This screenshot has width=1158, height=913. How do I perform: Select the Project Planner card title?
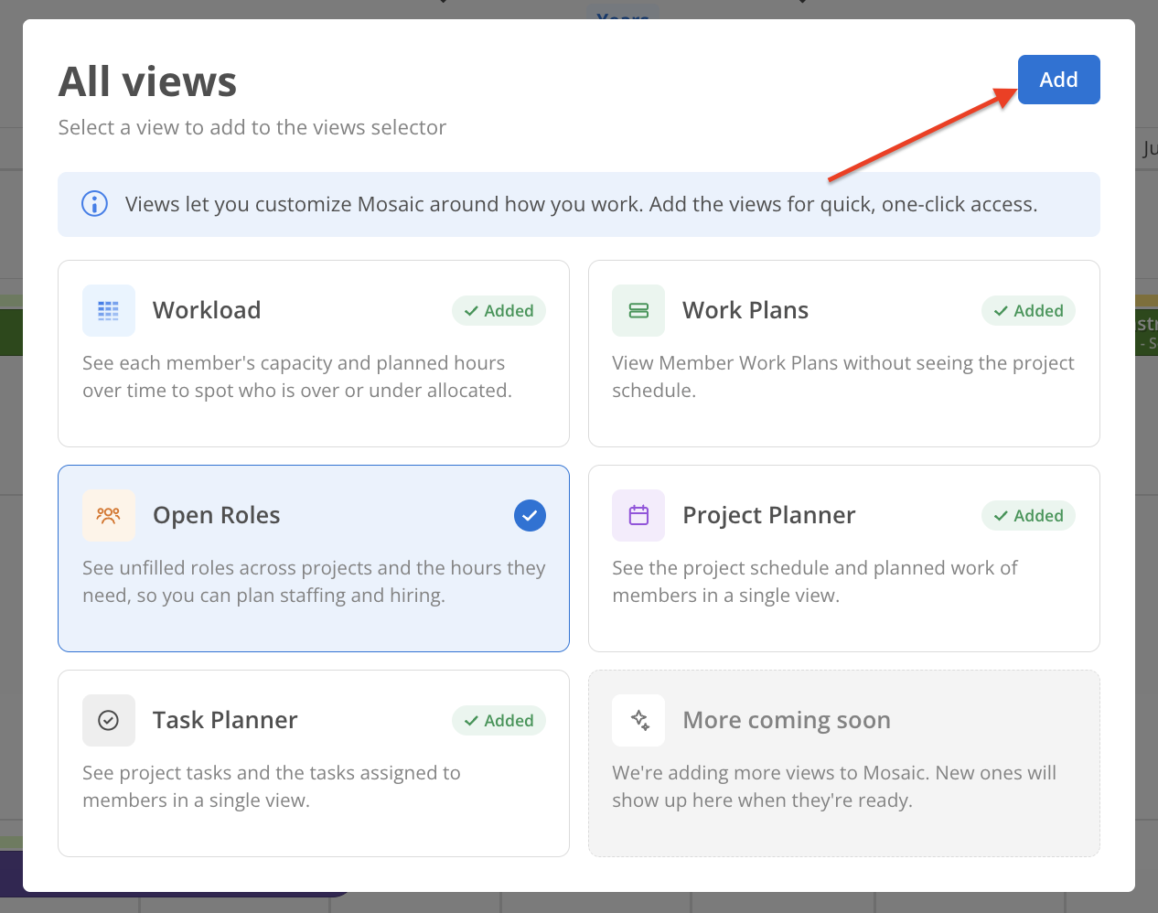pos(769,515)
